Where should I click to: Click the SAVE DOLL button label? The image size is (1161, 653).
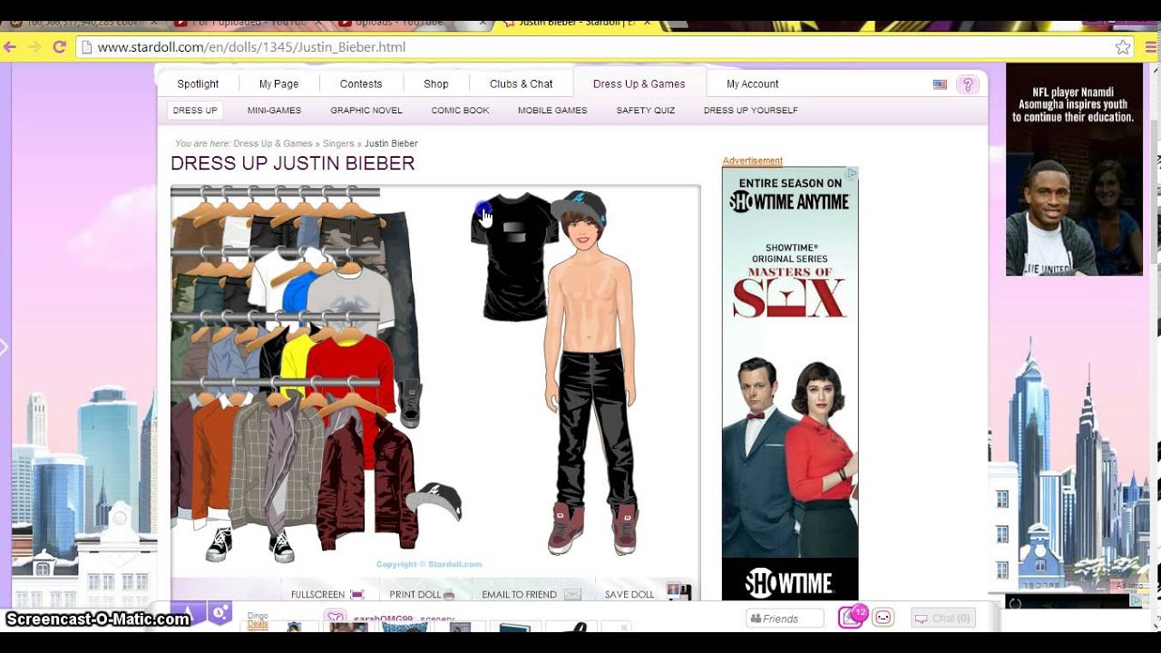tap(629, 595)
